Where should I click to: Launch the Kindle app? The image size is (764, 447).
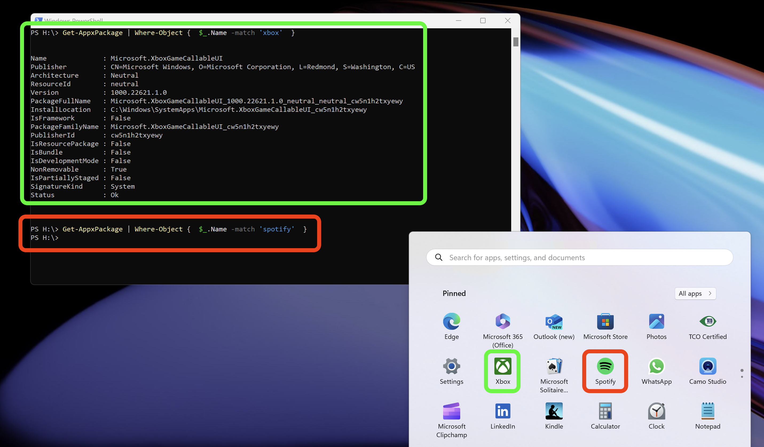tap(554, 416)
